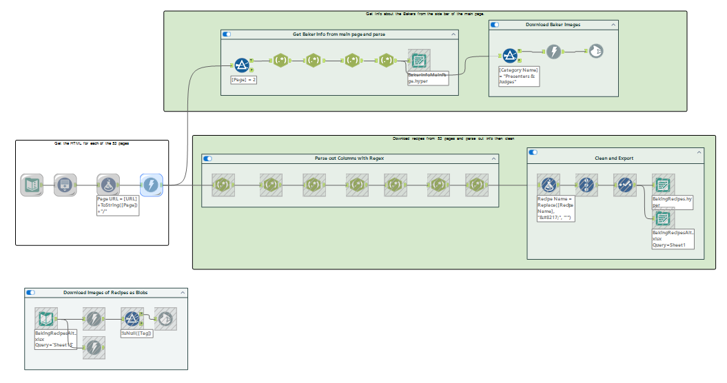Select fourth RegEx tool in Parse out Columns

pos(357,185)
